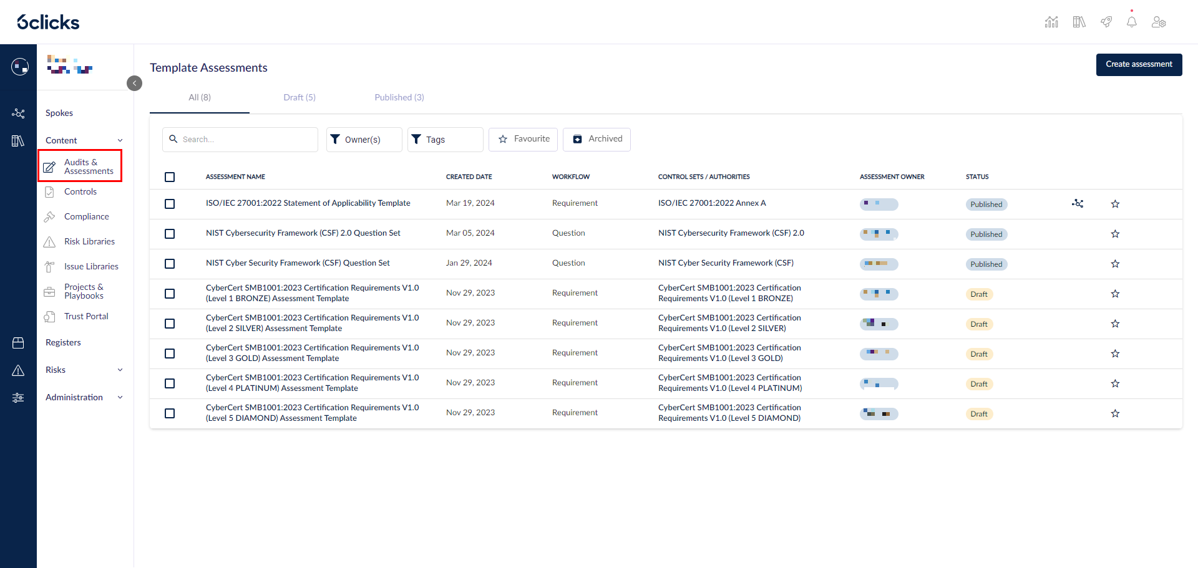Open the Spokes network icon in dark sidebar
The width and height of the screenshot is (1198, 568).
[x=18, y=113]
